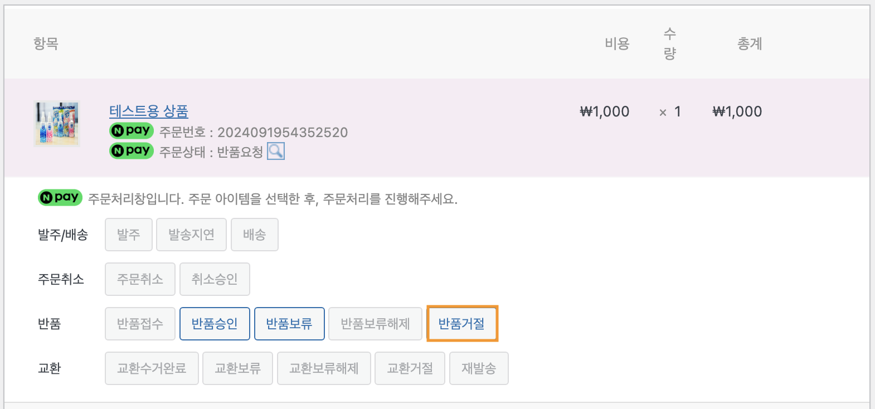Screen dimensions: 875x409
Task: Click the Npay badge next to 주문번호
Action: (x=132, y=131)
